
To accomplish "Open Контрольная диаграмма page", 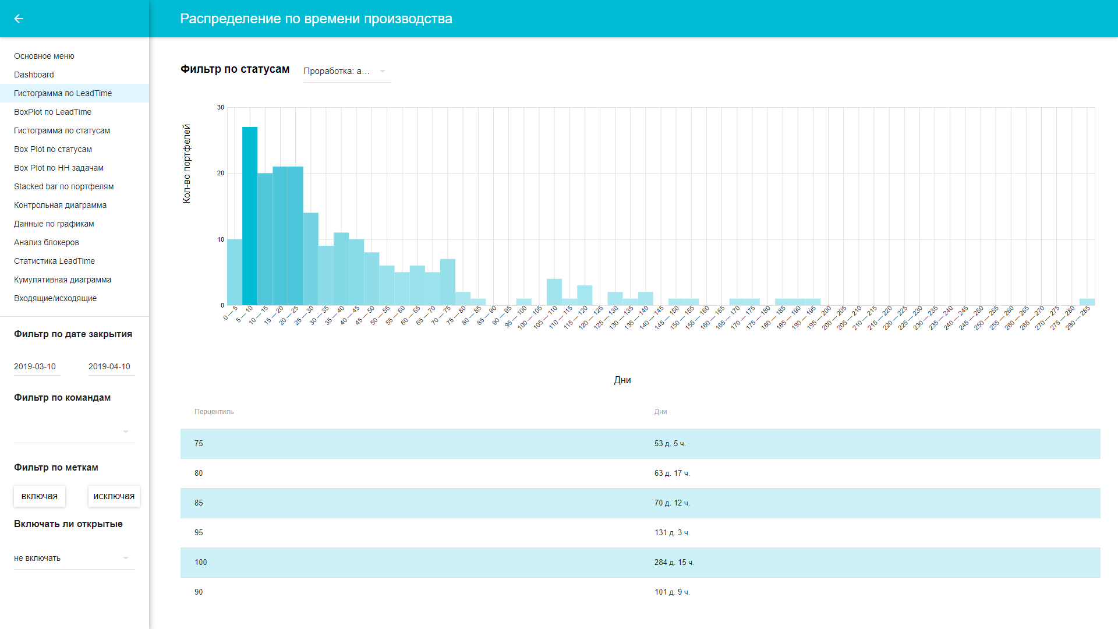I will pyautogui.click(x=60, y=205).
